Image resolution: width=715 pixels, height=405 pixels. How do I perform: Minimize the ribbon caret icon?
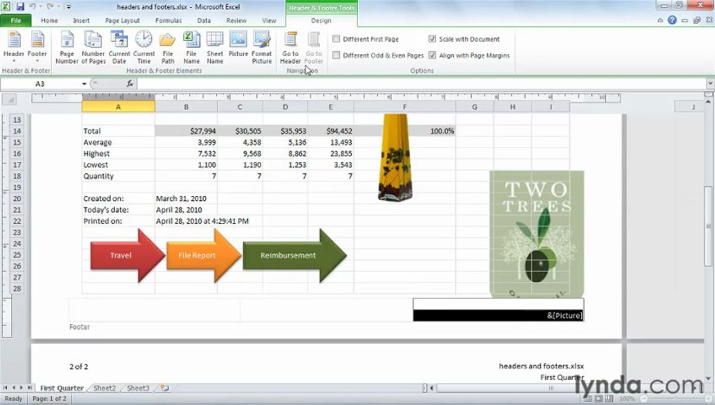coord(660,20)
